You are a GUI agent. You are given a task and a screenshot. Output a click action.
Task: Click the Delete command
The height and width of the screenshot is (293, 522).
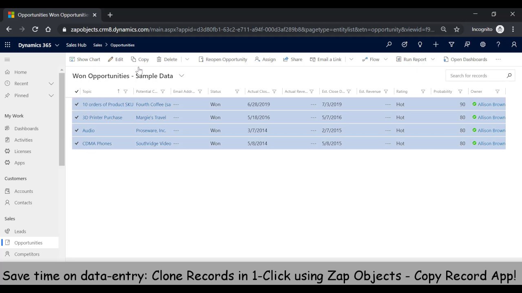(167, 59)
